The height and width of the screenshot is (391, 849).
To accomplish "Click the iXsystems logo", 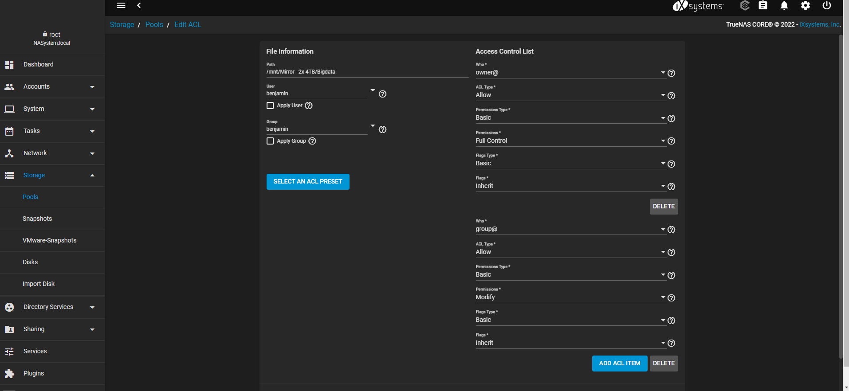I will point(698,6).
